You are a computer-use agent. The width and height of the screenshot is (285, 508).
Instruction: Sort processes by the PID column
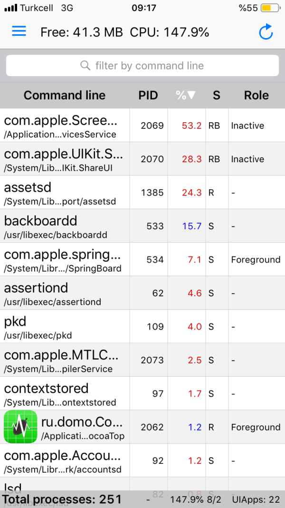tap(148, 95)
